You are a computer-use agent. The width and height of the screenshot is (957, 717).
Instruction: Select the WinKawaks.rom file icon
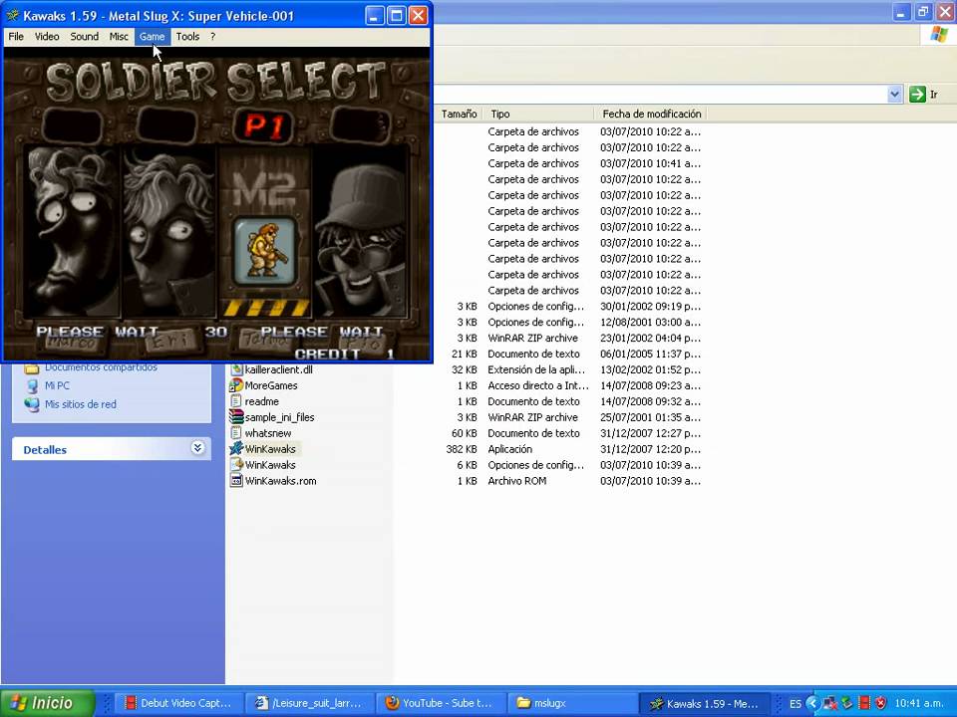pyautogui.click(x=236, y=480)
